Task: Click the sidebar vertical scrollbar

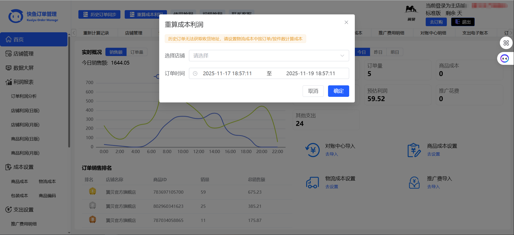Action: point(69,91)
